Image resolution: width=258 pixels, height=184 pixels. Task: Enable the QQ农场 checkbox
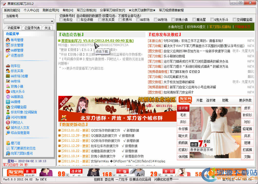(138, 20)
